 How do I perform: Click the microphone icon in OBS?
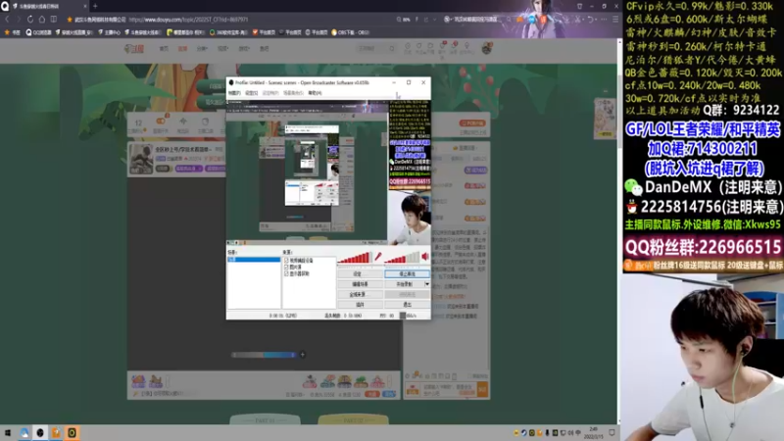(378, 257)
